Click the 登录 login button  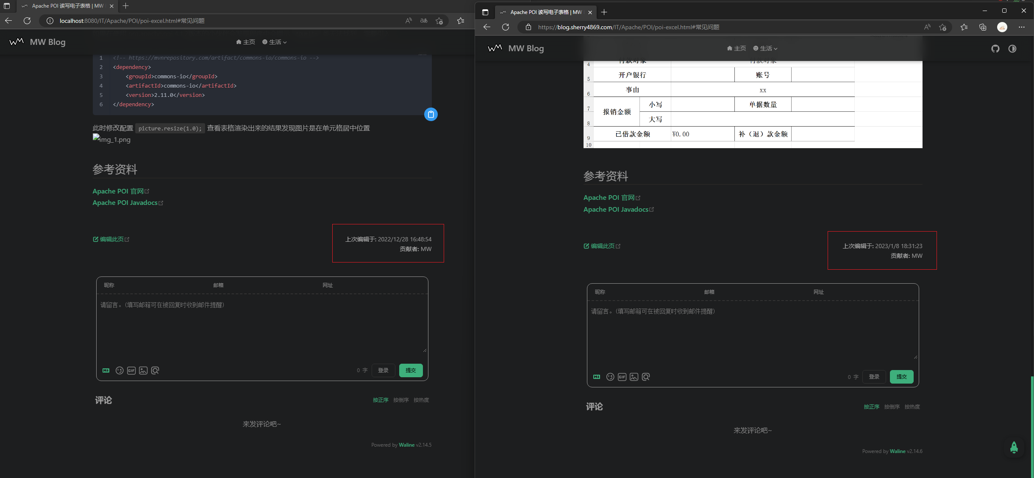click(x=383, y=370)
